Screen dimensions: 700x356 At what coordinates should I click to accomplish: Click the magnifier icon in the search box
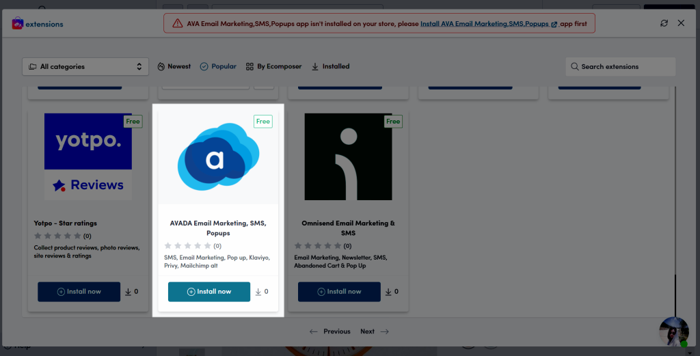[574, 66]
